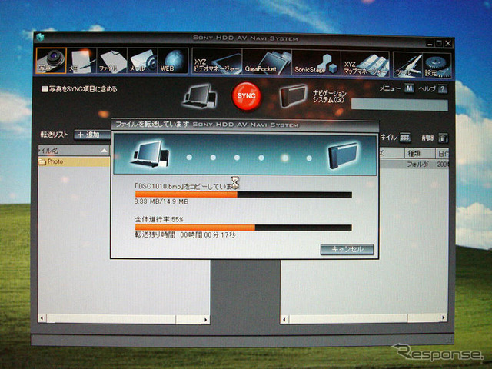Launch GigaPocket
Screen dimensions: 492x369
(267, 61)
